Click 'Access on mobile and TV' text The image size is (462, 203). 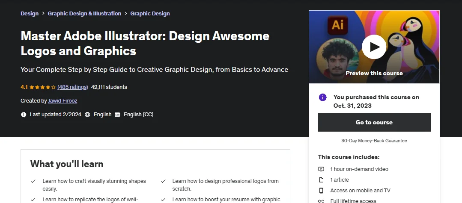click(360, 190)
